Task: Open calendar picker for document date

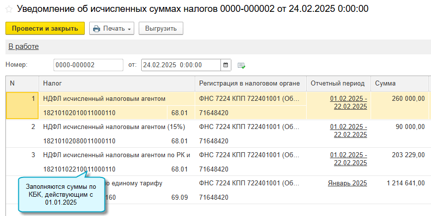Action: pyautogui.click(x=226, y=65)
